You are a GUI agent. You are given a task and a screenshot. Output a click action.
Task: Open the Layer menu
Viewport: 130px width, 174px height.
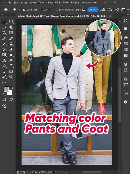click(x=33, y=2)
